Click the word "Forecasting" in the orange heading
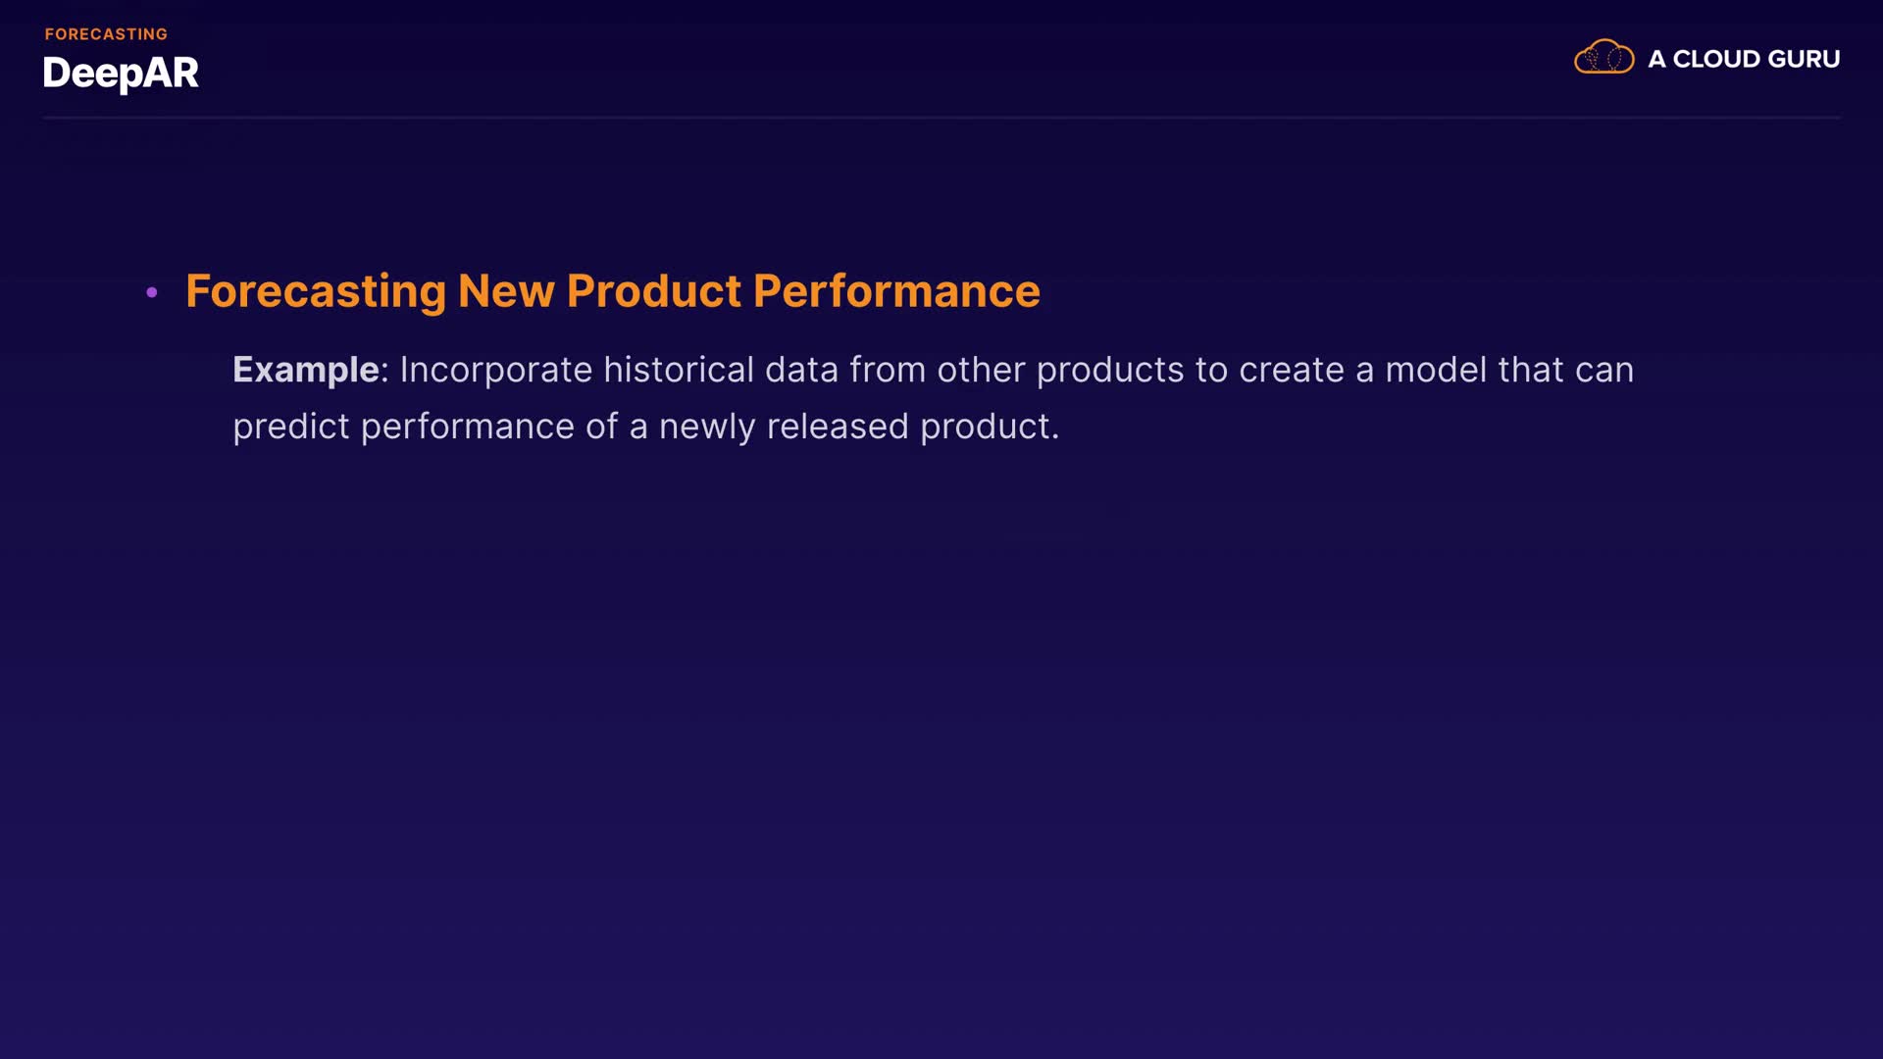This screenshot has width=1883, height=1059. (x=316, y=291)
